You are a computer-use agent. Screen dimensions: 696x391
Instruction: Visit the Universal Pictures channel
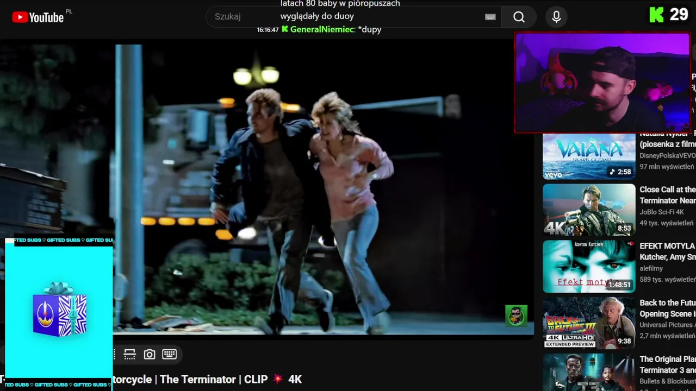[x=667, y=325]
